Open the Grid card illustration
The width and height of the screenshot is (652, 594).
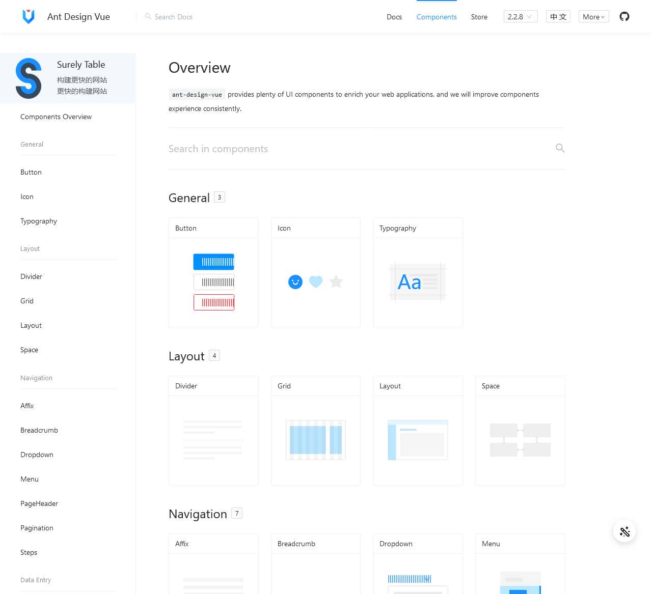coord(316,440)
